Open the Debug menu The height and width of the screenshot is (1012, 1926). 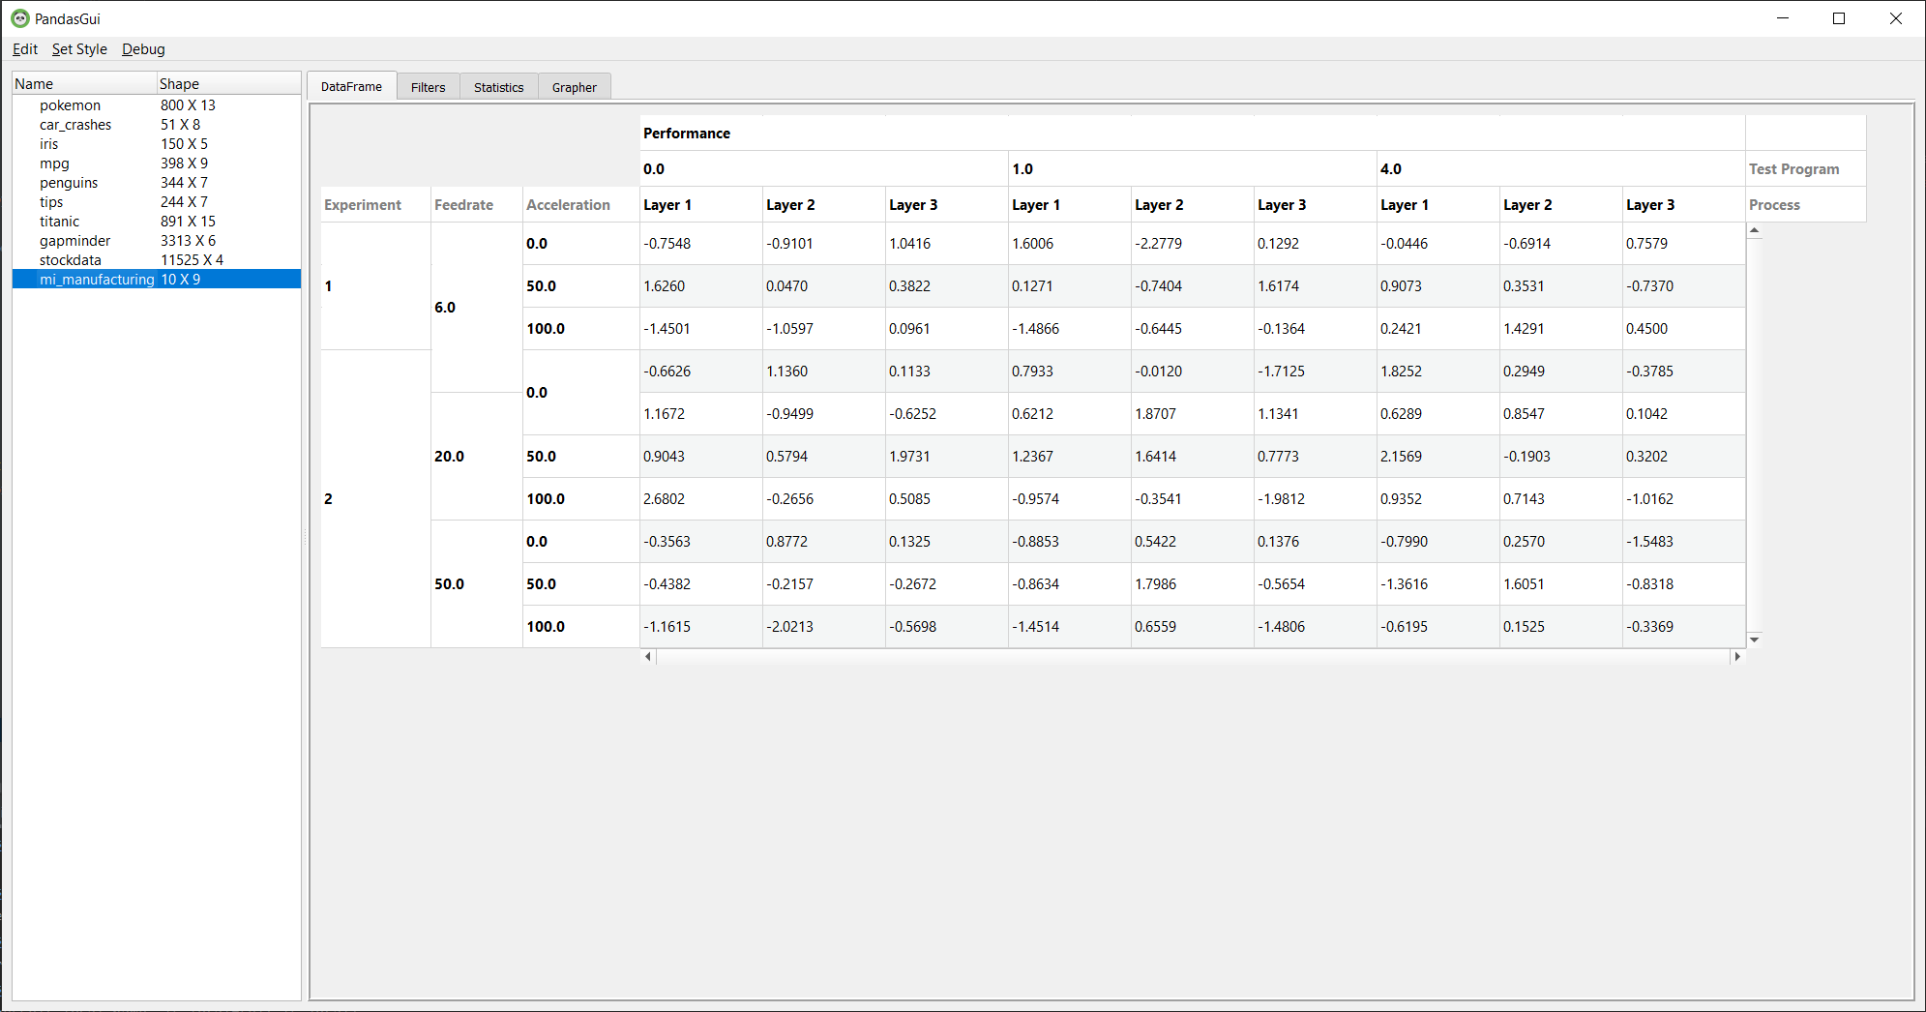pos(143,49)
